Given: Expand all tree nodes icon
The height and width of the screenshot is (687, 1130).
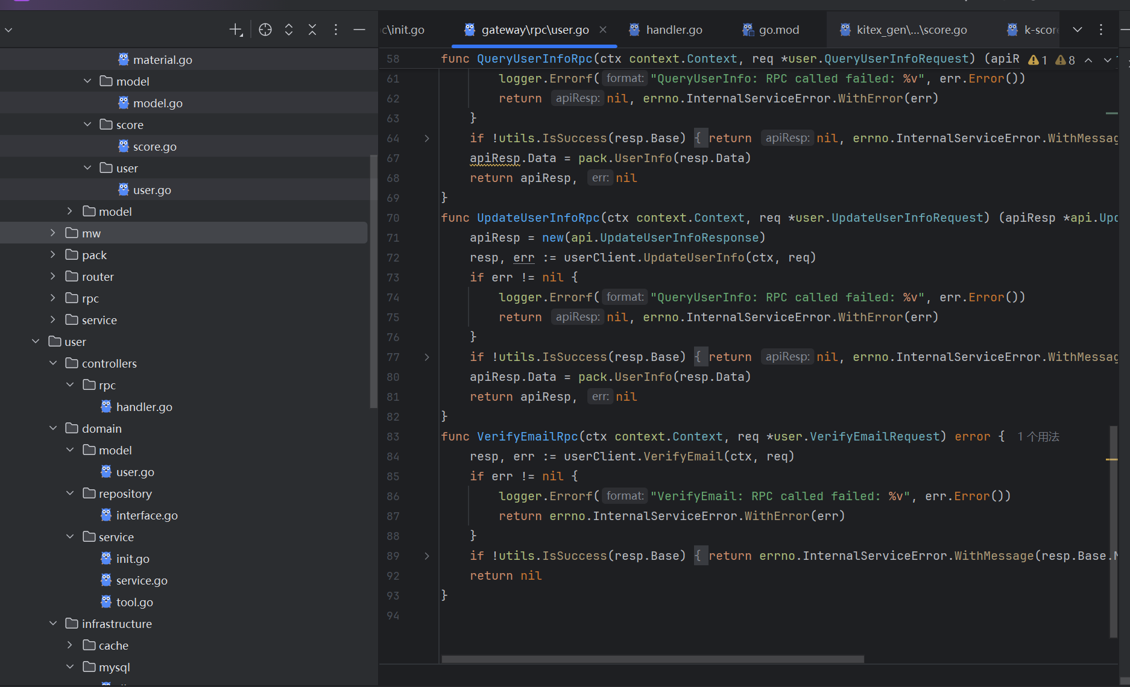Looking at the screenshot, I should pos(289,30).
